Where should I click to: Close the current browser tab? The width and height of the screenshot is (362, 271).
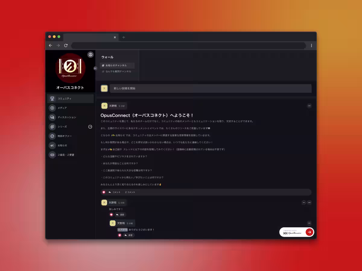click(x=115, y=37)
